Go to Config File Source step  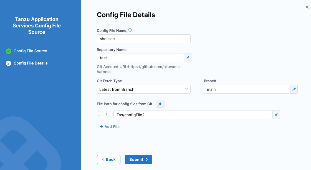pyautogui.click(x=30, y=51)
